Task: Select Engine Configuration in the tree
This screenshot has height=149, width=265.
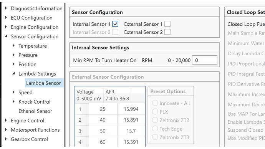Action: coord(35,27)
